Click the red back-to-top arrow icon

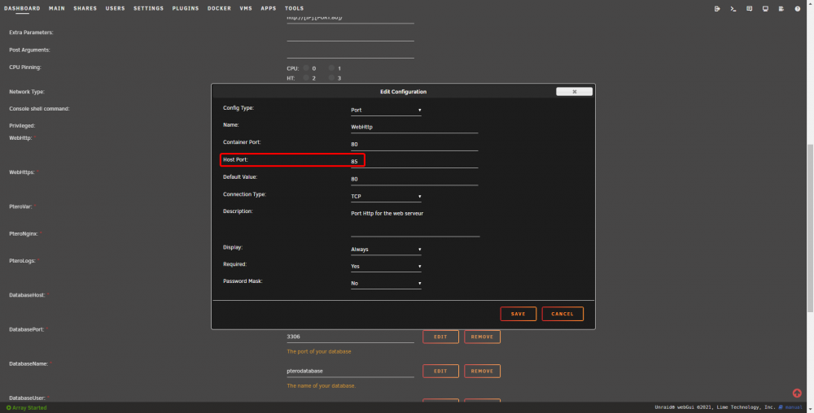click(x=797, y=393)
